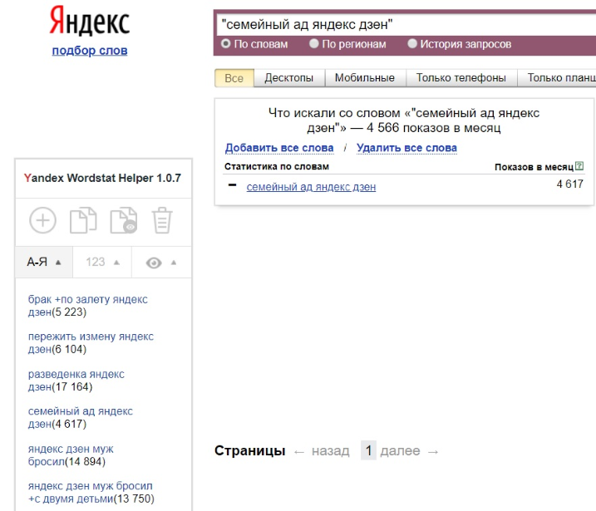This screenshot has height=511, width=596.
Task: Click page number 1
Action: pos(368,450)
